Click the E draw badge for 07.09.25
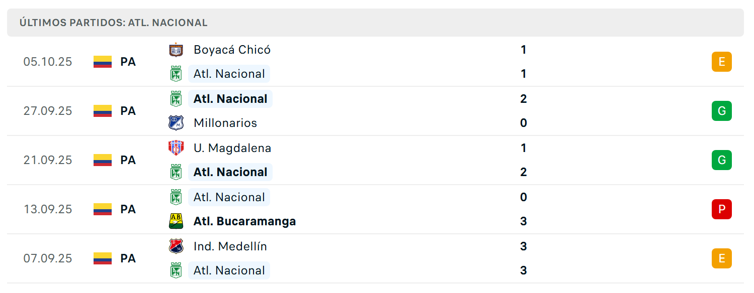The width and height of the screenshot is (754, 293). tap(722, 258)
